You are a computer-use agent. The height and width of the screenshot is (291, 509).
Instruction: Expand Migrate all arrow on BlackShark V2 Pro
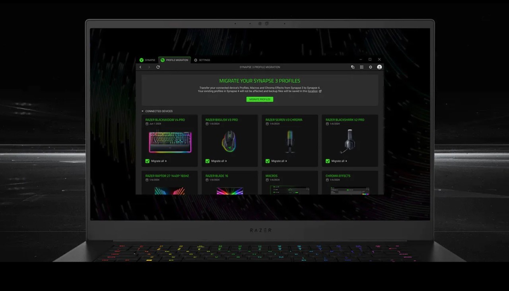[346, 161]
